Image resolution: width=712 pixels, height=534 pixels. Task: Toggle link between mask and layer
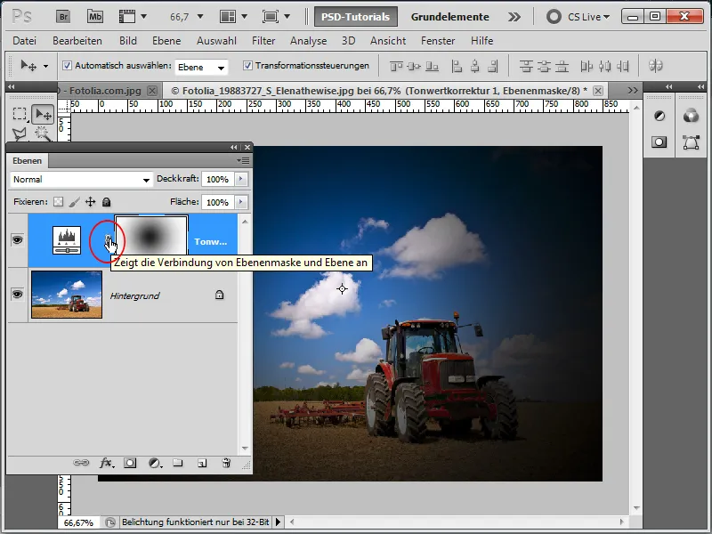click(x=108, y=240)
